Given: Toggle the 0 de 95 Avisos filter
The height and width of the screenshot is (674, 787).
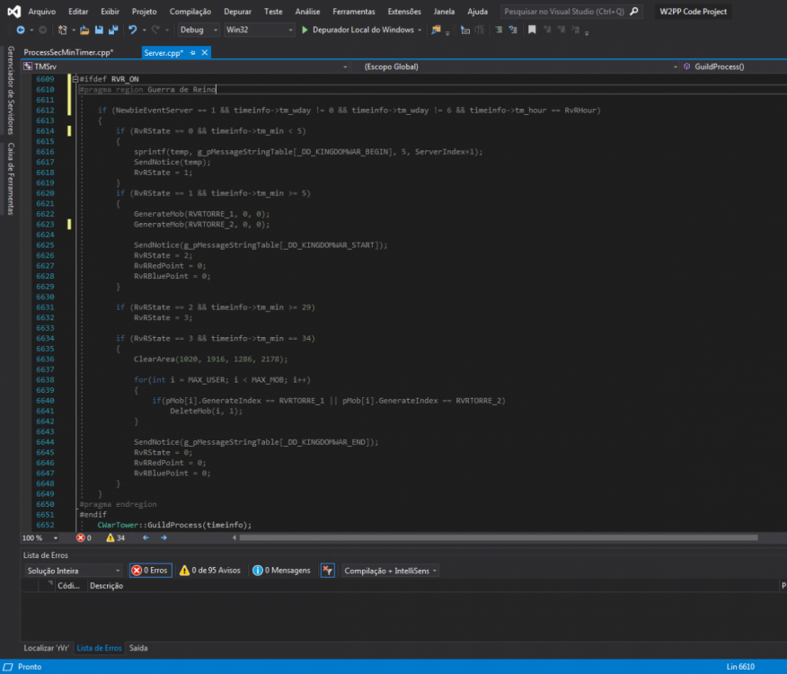Looking at the screenshot, I should (x=210, y=571).
